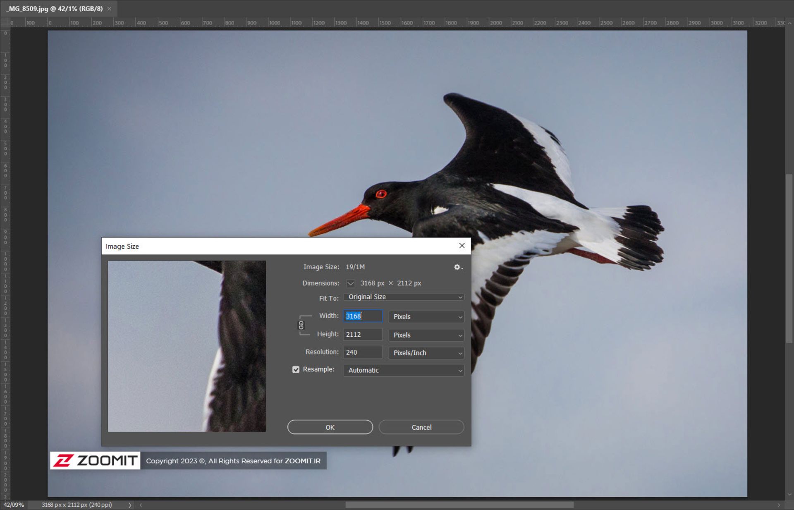The width and height of the screenshot is (794, 510).
Task: Open the Resolution Pixels/Inch dropdown
Action: click(426, 353)
